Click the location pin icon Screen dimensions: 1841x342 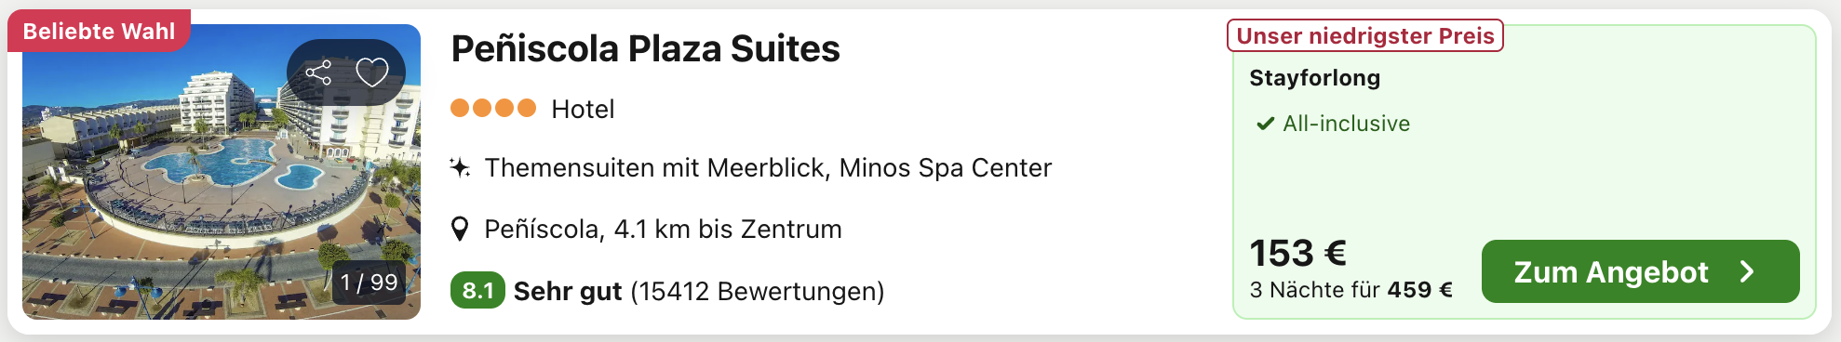[460, 229]
